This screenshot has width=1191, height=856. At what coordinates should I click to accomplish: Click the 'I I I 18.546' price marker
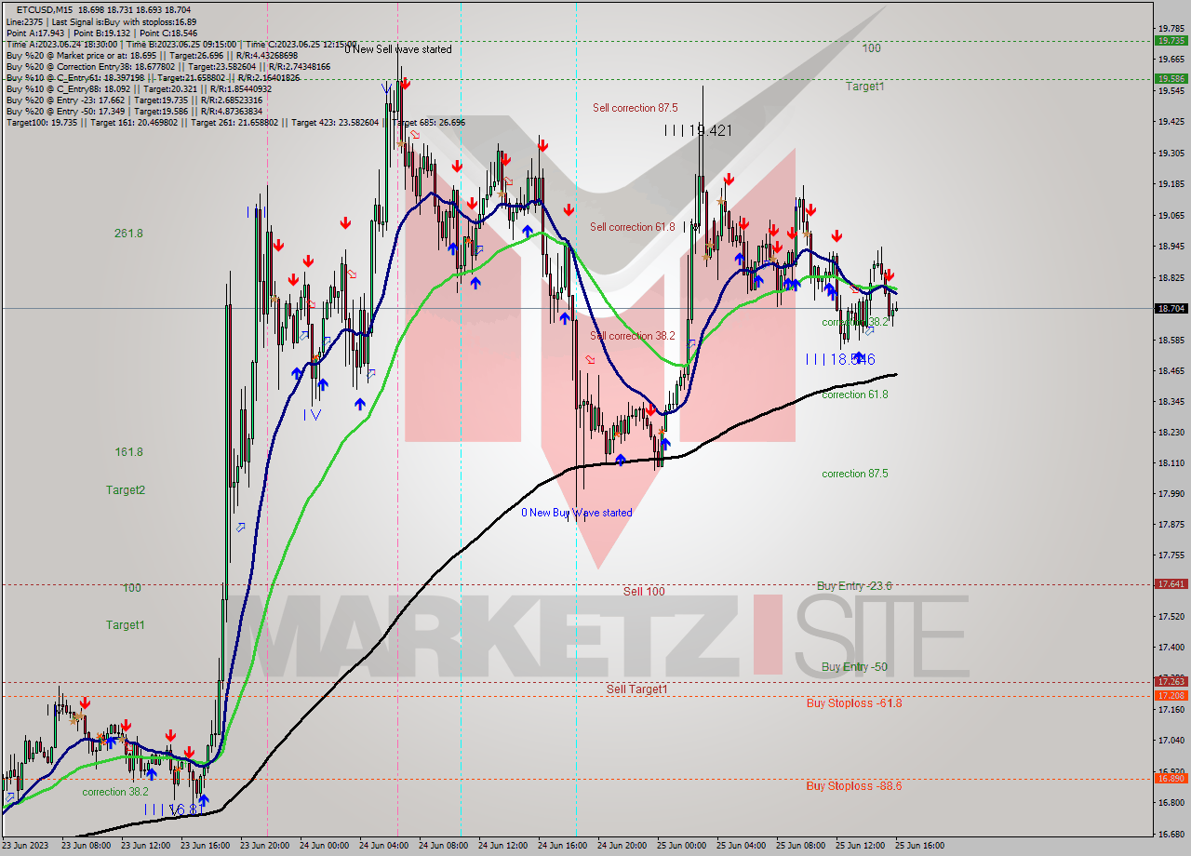pyautogui.click(x=841, y=359)
